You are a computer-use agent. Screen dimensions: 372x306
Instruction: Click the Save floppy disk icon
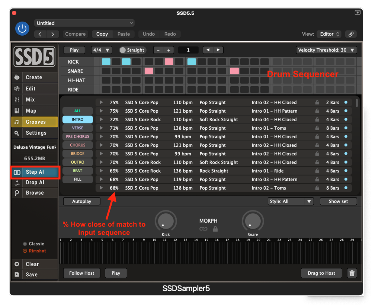click(x=17, y=274)
